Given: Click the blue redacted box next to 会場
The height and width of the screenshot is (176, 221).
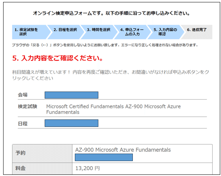Looking at the screenshot, I should pos(71,95).
